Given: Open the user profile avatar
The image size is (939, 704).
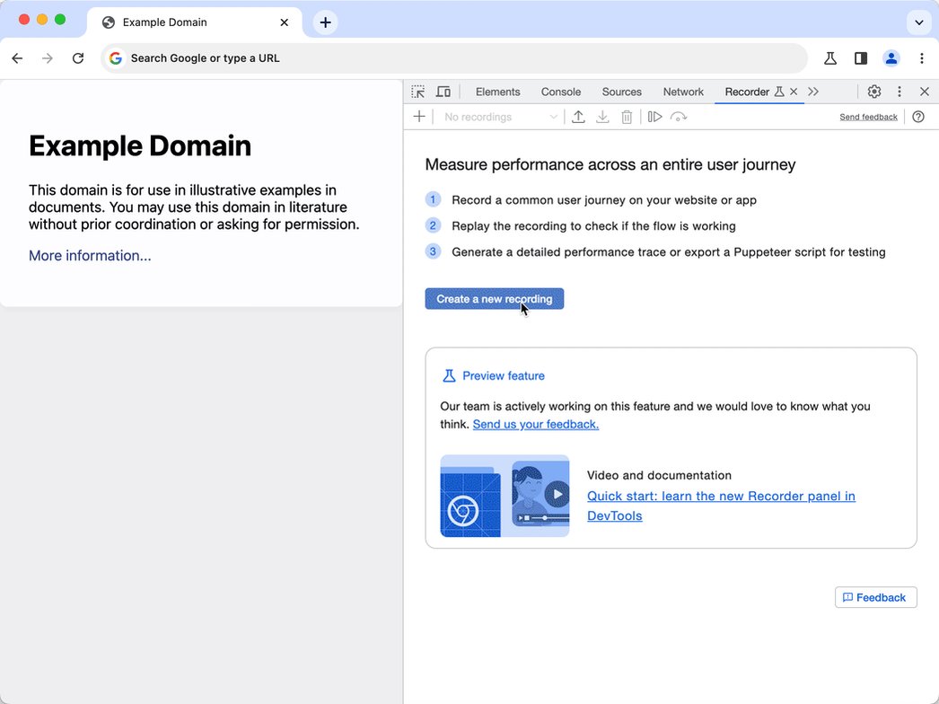Looking at the screenshot, I should click(891, 58).
